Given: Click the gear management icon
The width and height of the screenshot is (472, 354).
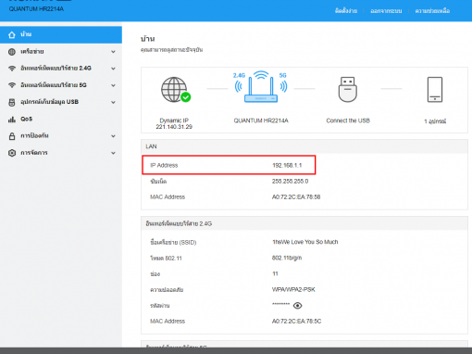Looking at the screenshot, I should click(12, 153).
